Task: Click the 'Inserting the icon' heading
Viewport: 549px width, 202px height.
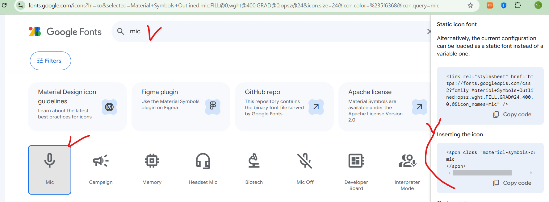Action: [x=460, y=134]
